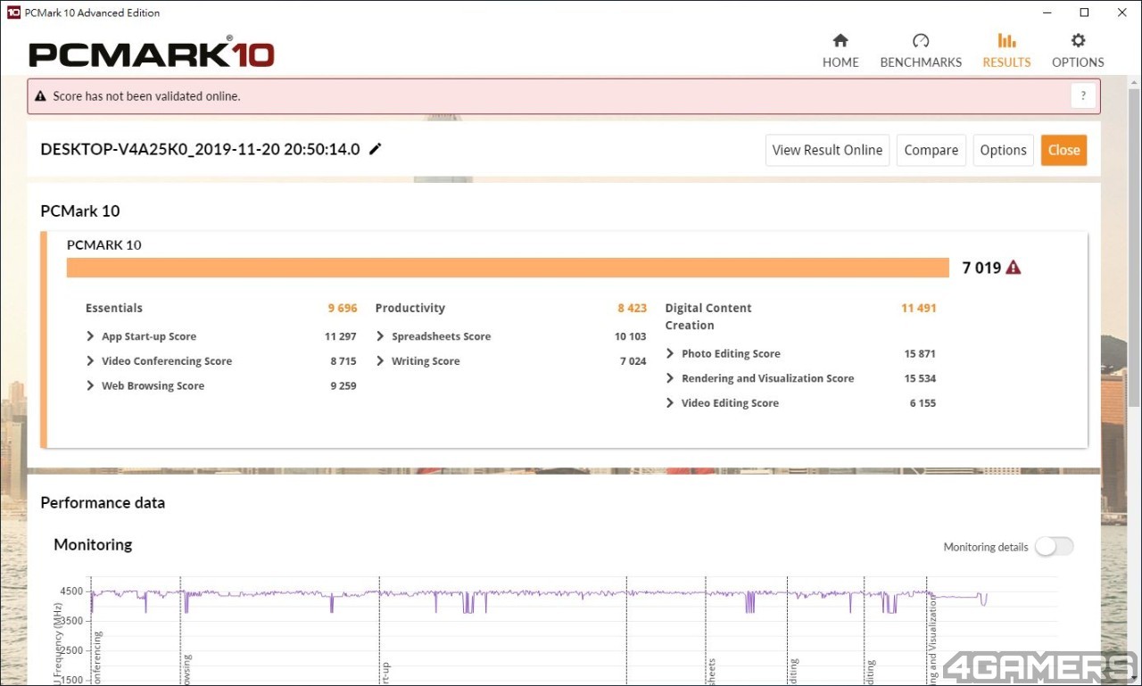Click Essentials score 9 696
Screen dimensions: 1142x686
click(x=343, y=308)
